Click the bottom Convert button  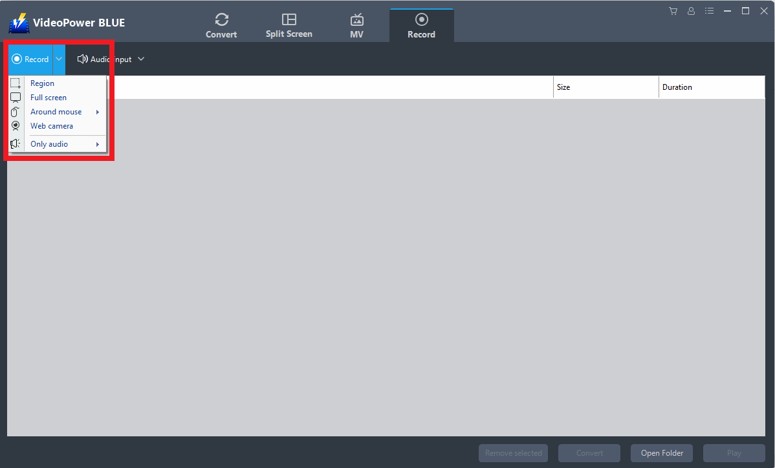[589, 453]
